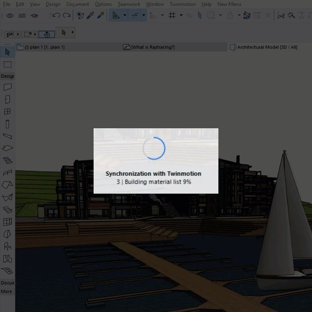Select the Marquee tool in toolbox
312x312 pixels.
click(x=7, y=64)
